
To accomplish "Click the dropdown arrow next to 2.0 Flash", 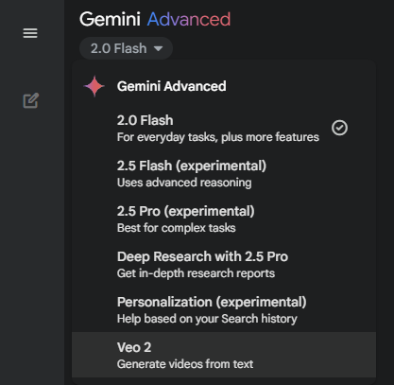I will pos(158,48).
